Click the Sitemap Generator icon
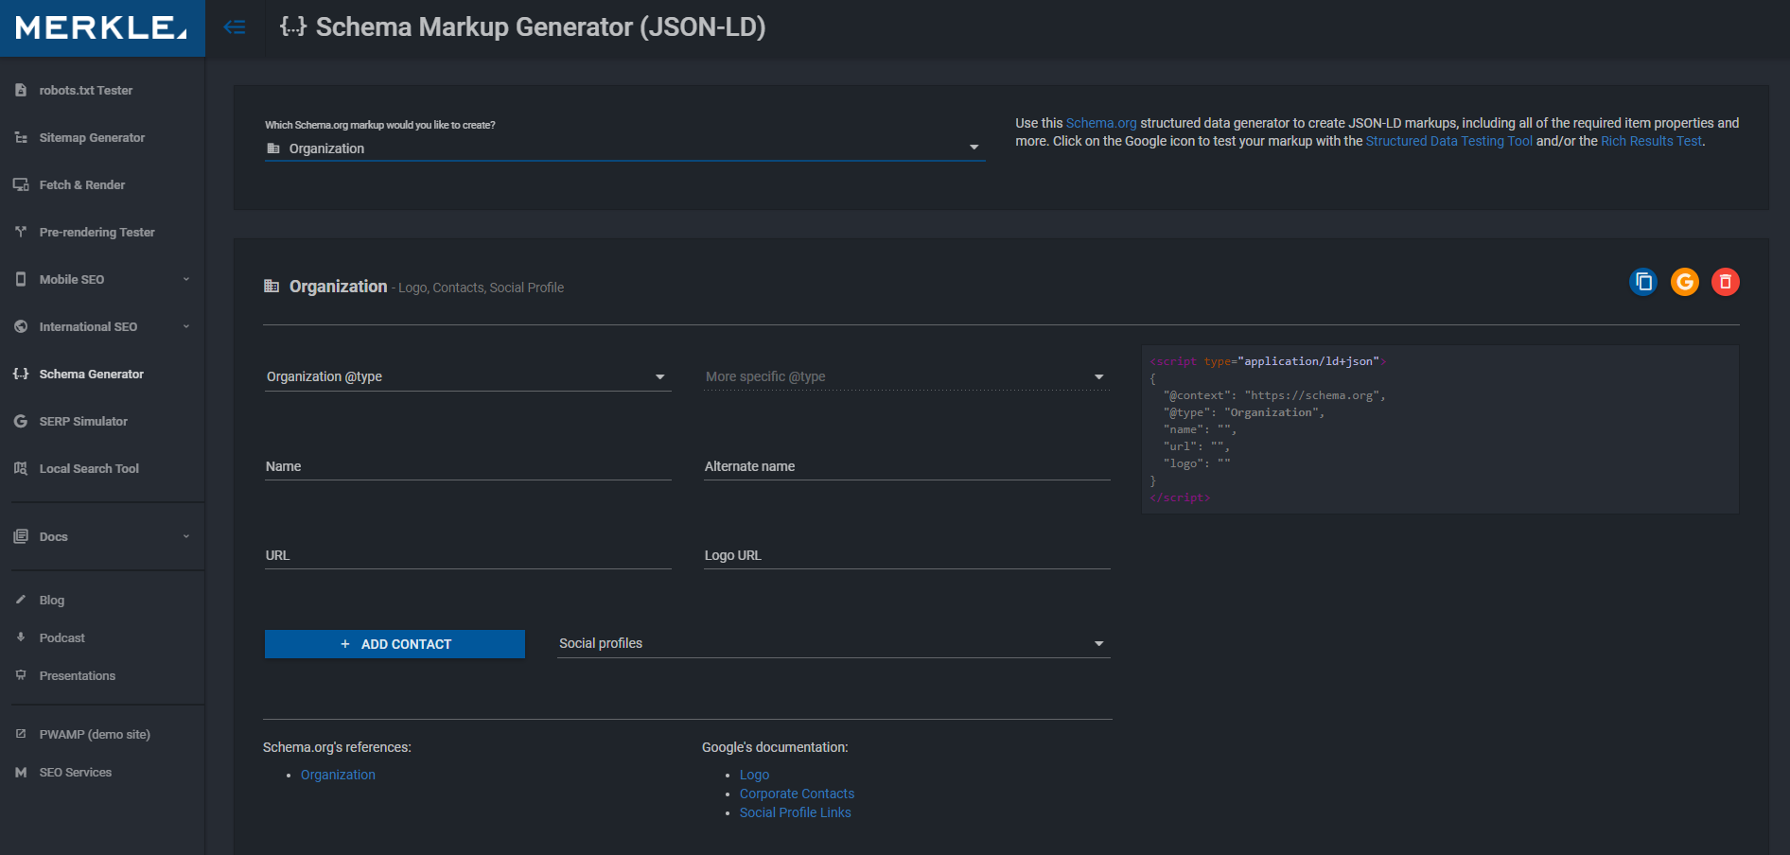The image size is (1790, 855). [21, 137]
